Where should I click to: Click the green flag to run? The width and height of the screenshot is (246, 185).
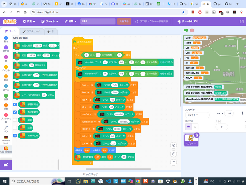(186, 30)
